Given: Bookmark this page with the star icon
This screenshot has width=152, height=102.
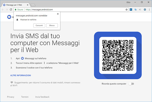Looking at the screenshot, I should point(126,10).
